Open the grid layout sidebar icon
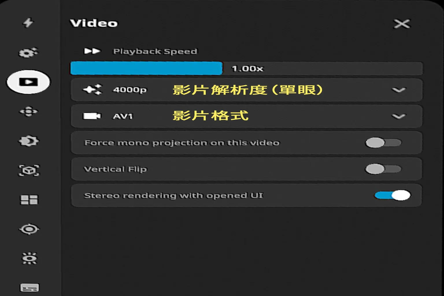 coord(29,200)
